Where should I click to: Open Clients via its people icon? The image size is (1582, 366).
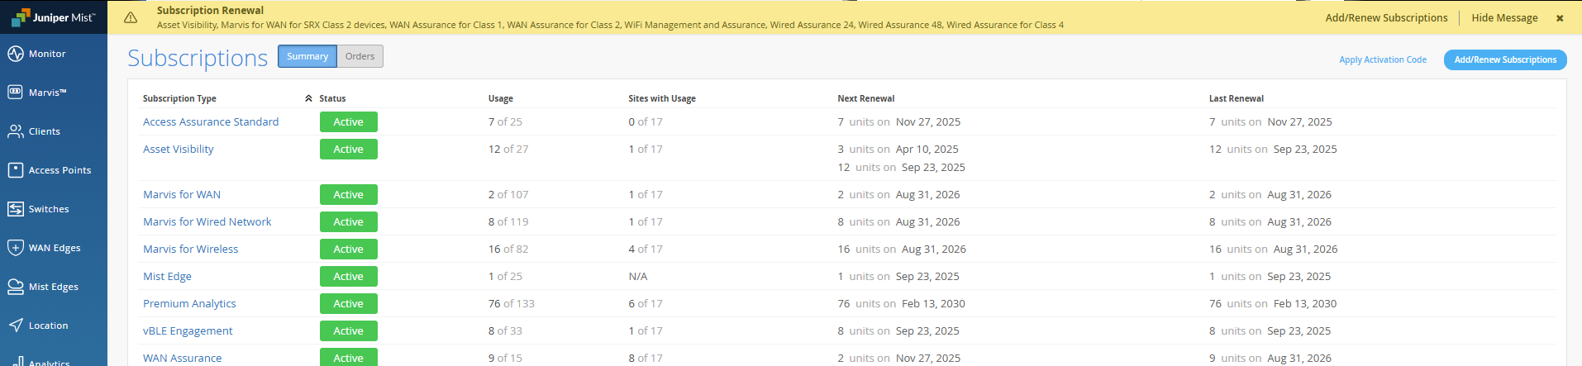(16, 131)
